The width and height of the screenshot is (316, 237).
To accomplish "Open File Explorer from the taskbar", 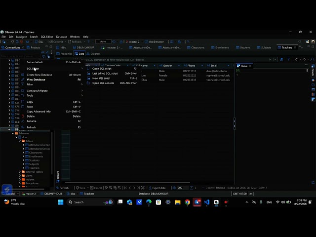I will [x=178, y=202].
